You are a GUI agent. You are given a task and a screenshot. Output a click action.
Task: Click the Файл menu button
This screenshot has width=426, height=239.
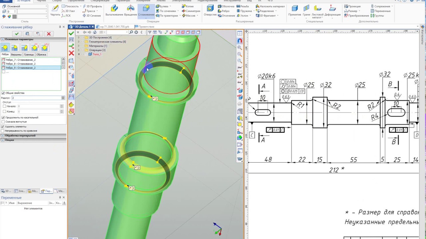[6, 1]
